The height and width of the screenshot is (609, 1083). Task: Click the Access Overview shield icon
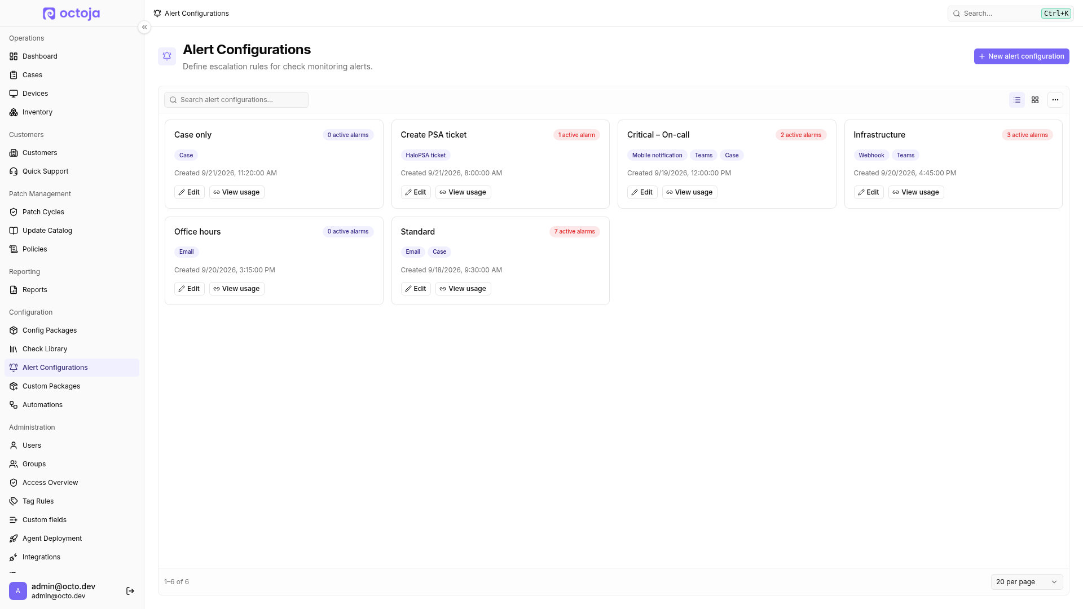coord(14,483)
